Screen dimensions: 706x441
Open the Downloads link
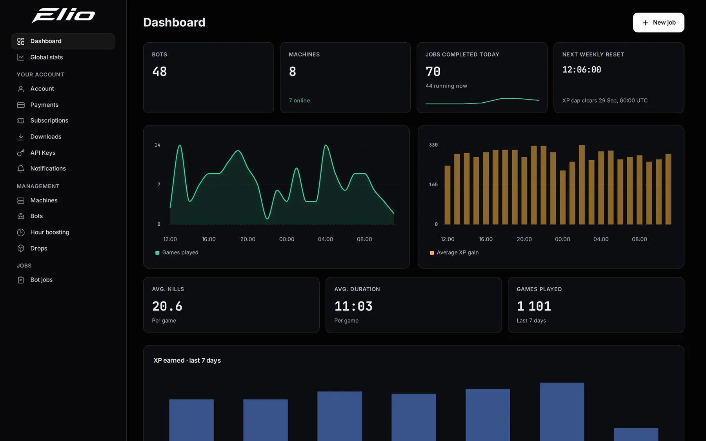click(63, 137)
